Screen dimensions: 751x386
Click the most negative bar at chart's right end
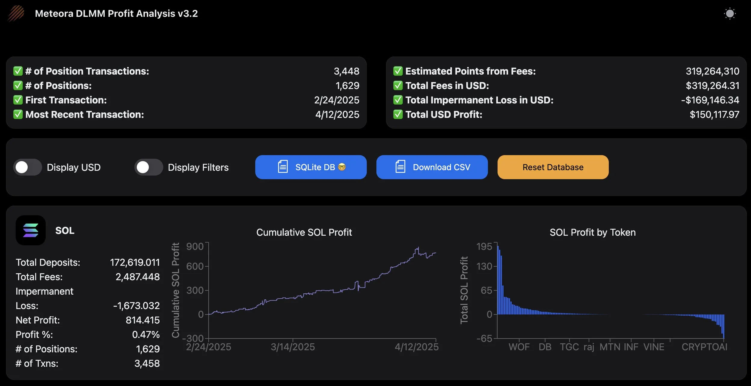[723, 326]
